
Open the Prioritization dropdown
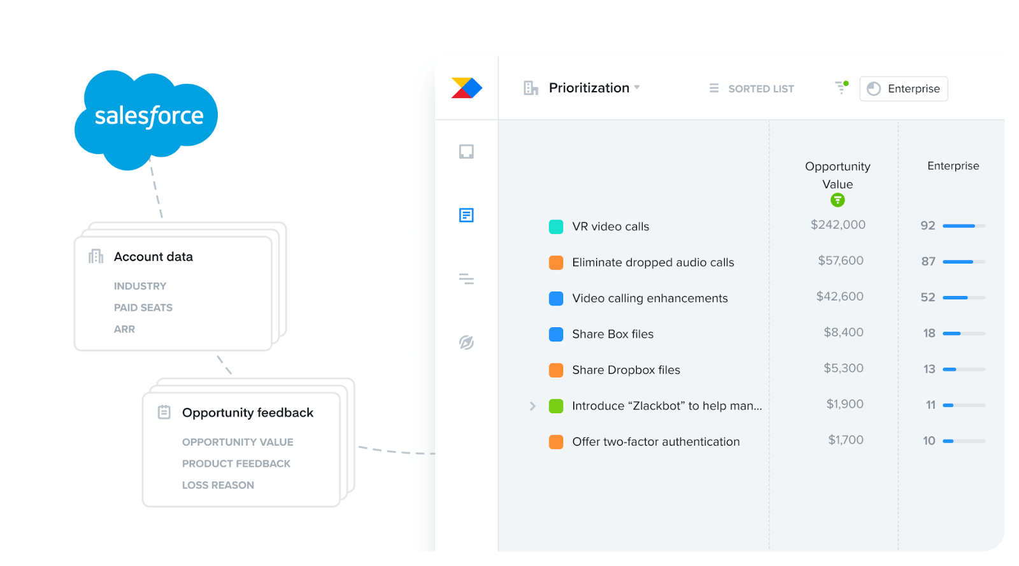pyautogui.click(x=593, y=88)
